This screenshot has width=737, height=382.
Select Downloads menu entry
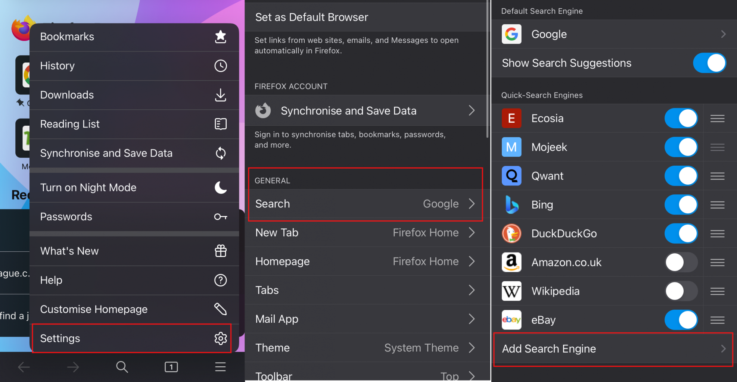tap(134, 95)
